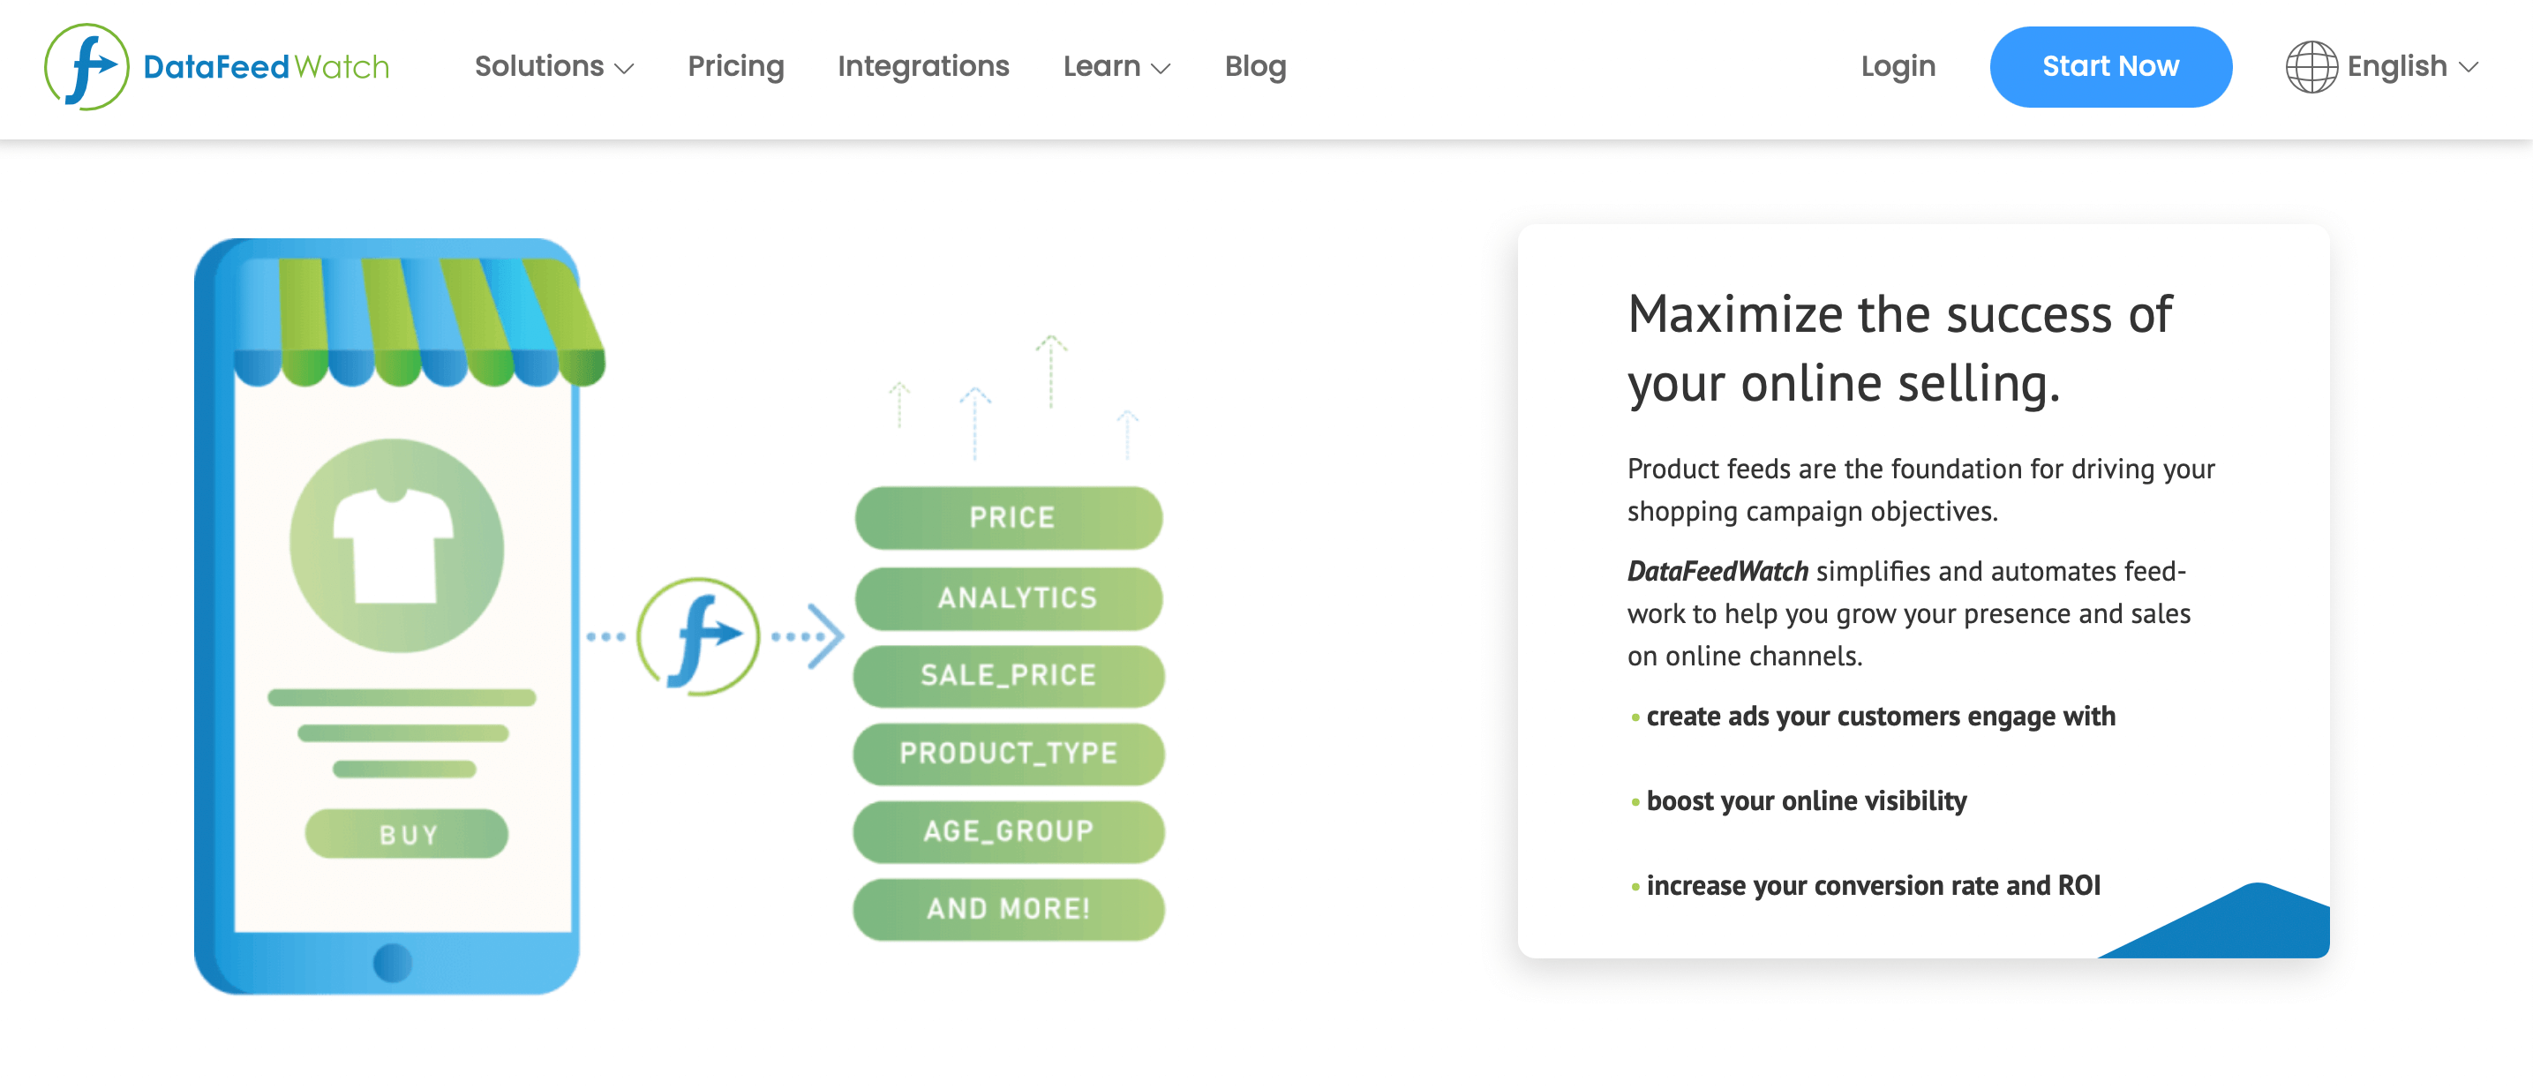Visit the Blog page
The height and width of the screenshot is (1089, 2533).
click(x=1255, y=66)
